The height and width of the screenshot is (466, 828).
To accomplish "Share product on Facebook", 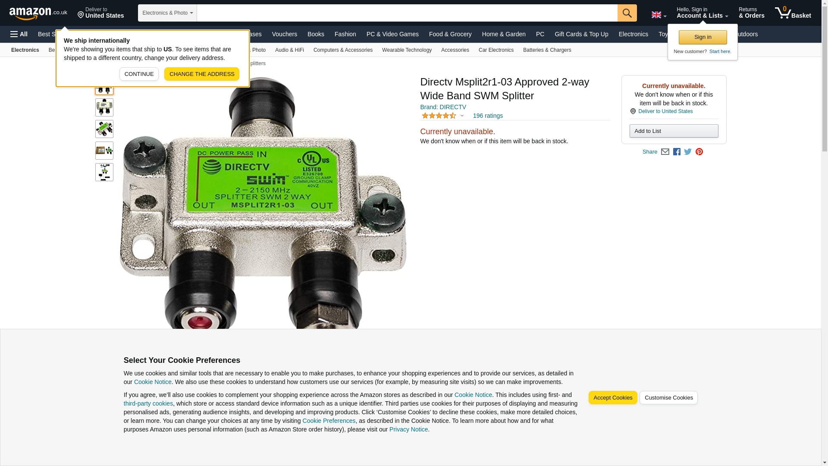I will coord(677,152).
